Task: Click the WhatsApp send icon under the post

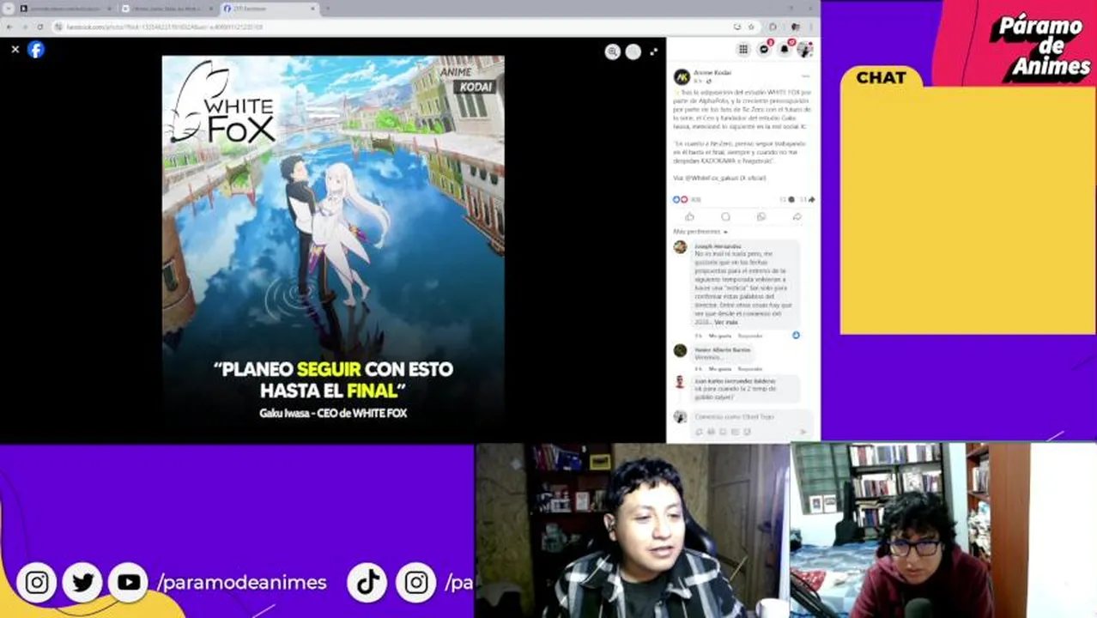Action: [761, 216]
